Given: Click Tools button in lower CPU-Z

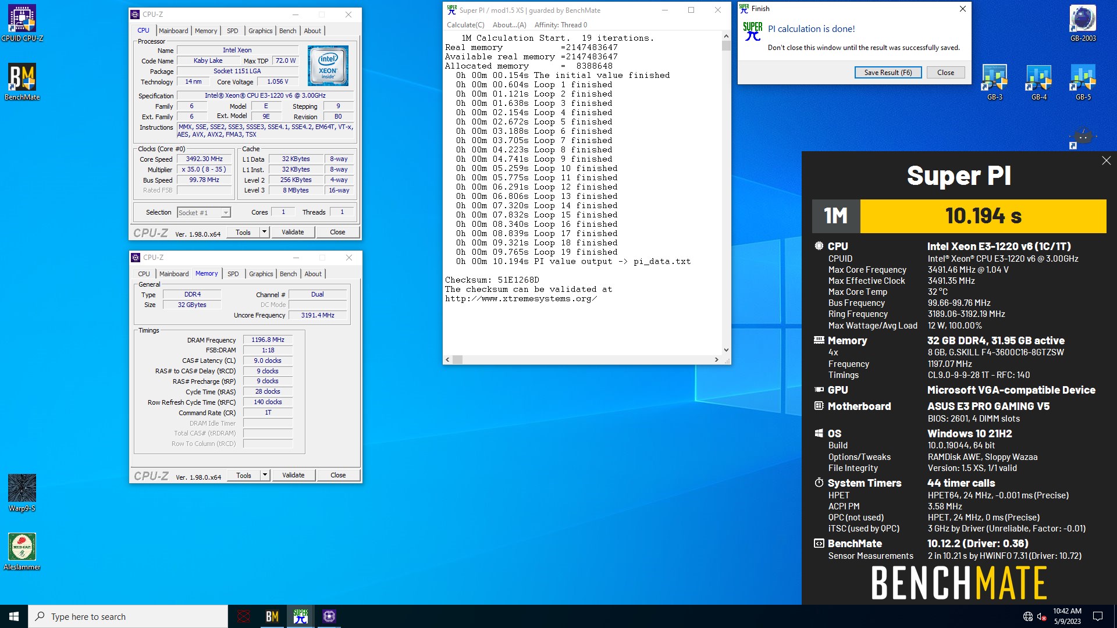Looking at the screenshot, I should pos(244,475).
